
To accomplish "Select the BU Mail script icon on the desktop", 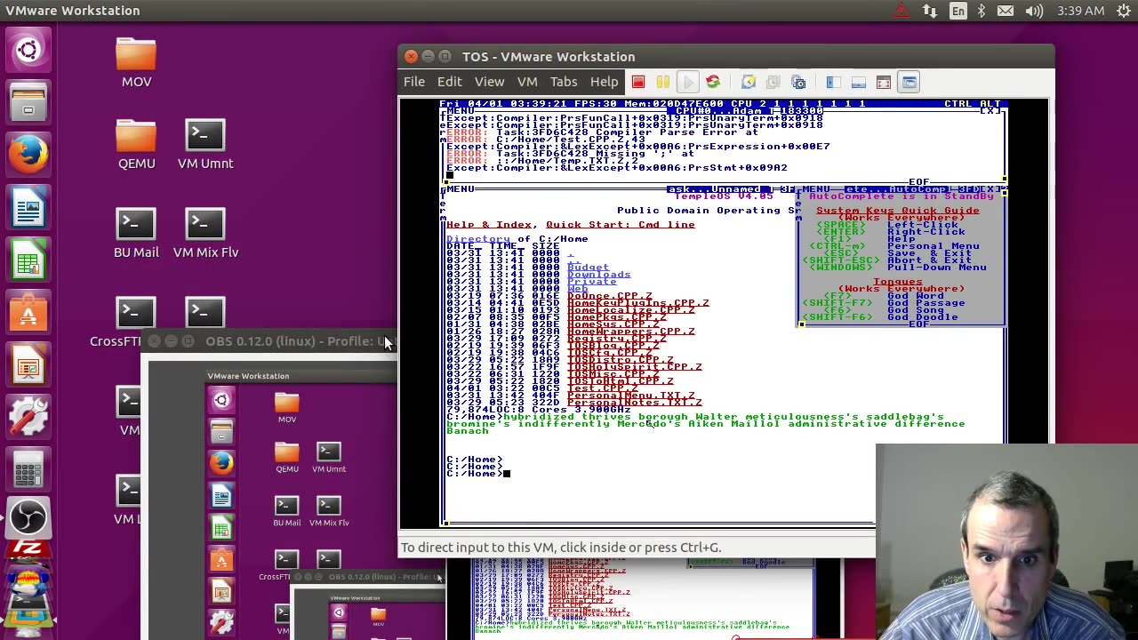I will [x=136, y=235].
